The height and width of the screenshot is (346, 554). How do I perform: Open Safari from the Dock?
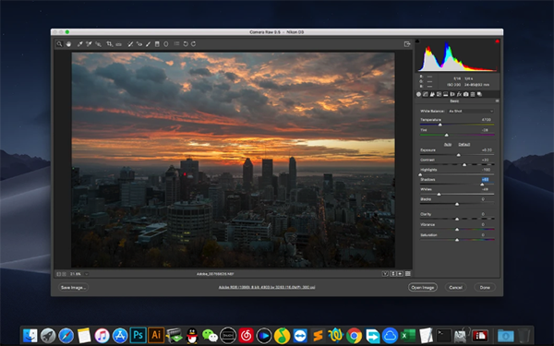(66, 336)
